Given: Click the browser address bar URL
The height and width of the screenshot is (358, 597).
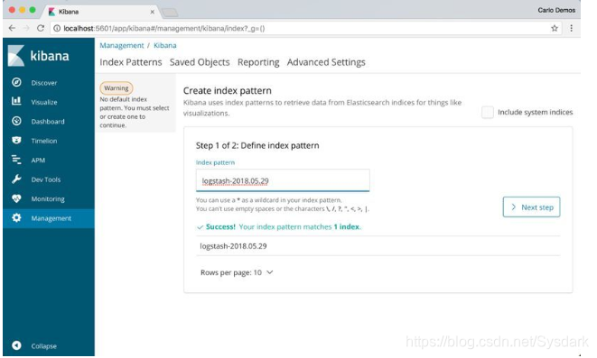Looking at the screenshot, I should coord(164,29).
